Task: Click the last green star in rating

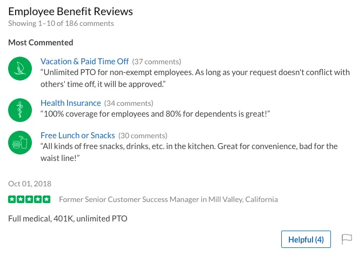Action: (x=47, y=199)
